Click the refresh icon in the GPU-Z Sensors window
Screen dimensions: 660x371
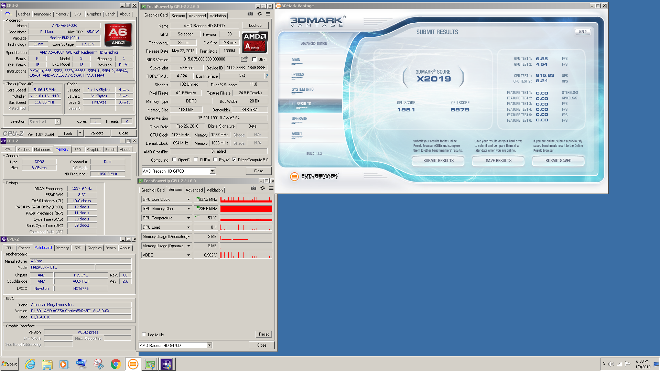[262, 188]
